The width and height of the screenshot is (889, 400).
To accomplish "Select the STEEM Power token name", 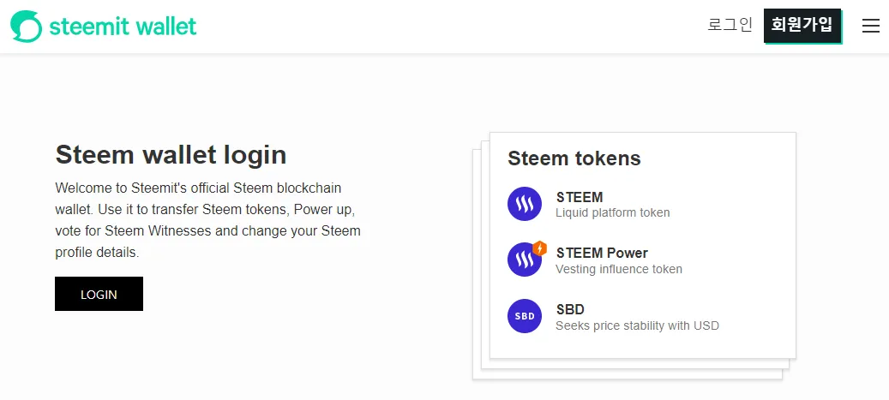I will click(602, 253).
